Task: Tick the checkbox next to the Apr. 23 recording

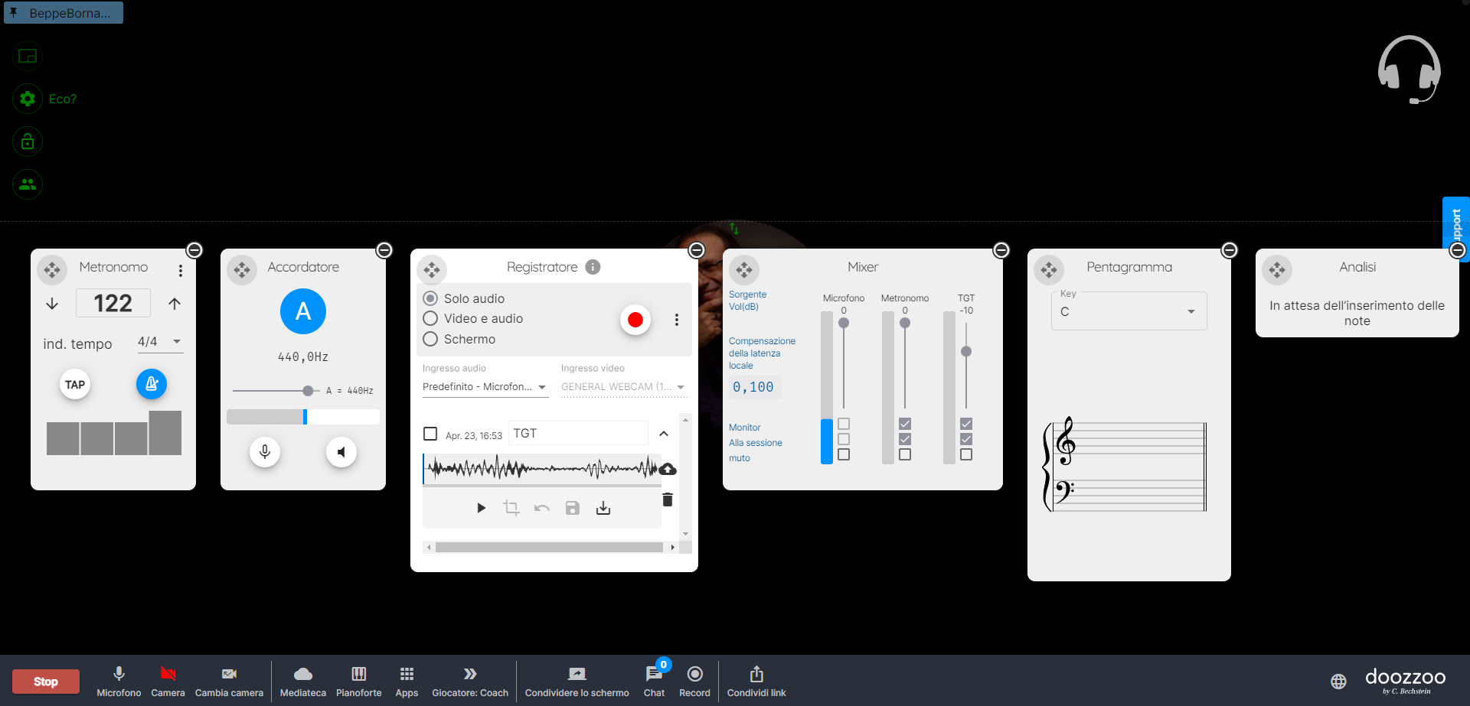Action: (430, 434)
